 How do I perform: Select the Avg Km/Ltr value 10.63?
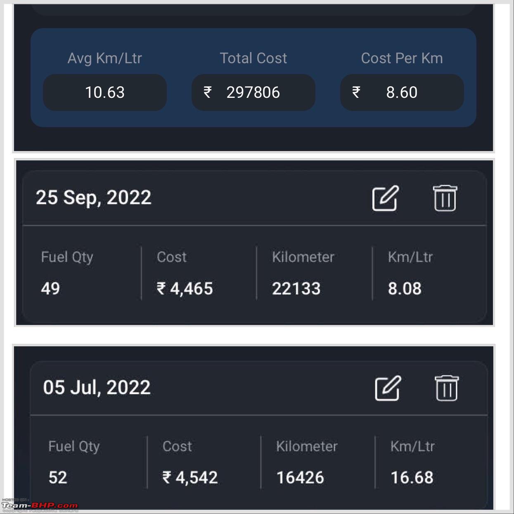(x=105, y=92)
